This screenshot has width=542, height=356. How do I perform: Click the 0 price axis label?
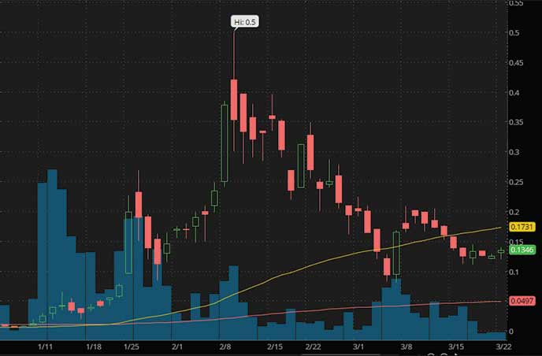(511, 332)
